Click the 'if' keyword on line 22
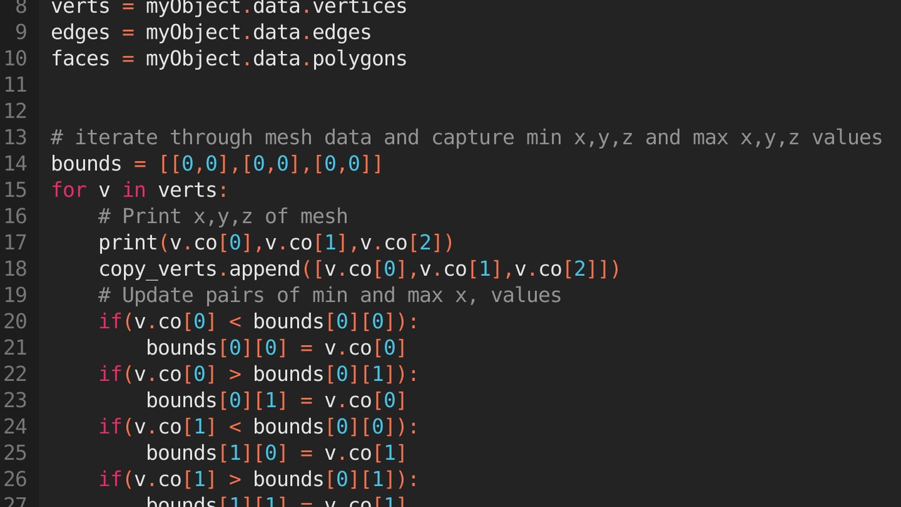 pos(110,374)
